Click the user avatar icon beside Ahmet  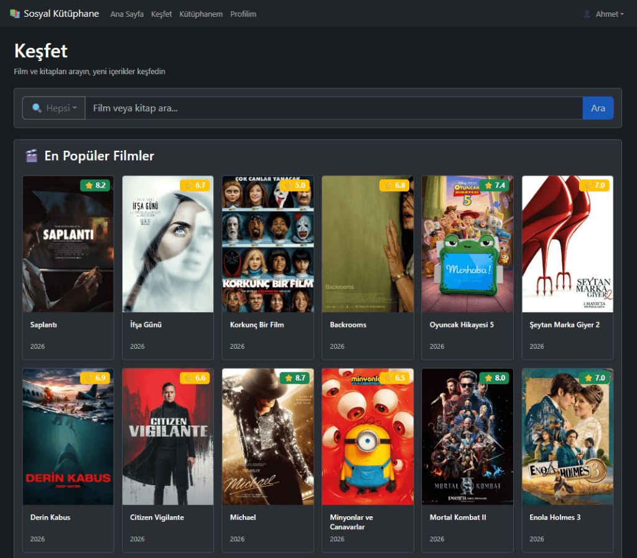click(587, 14)
